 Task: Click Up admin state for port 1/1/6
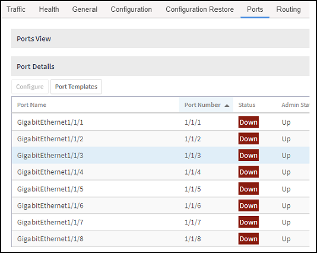coord(286,205)
